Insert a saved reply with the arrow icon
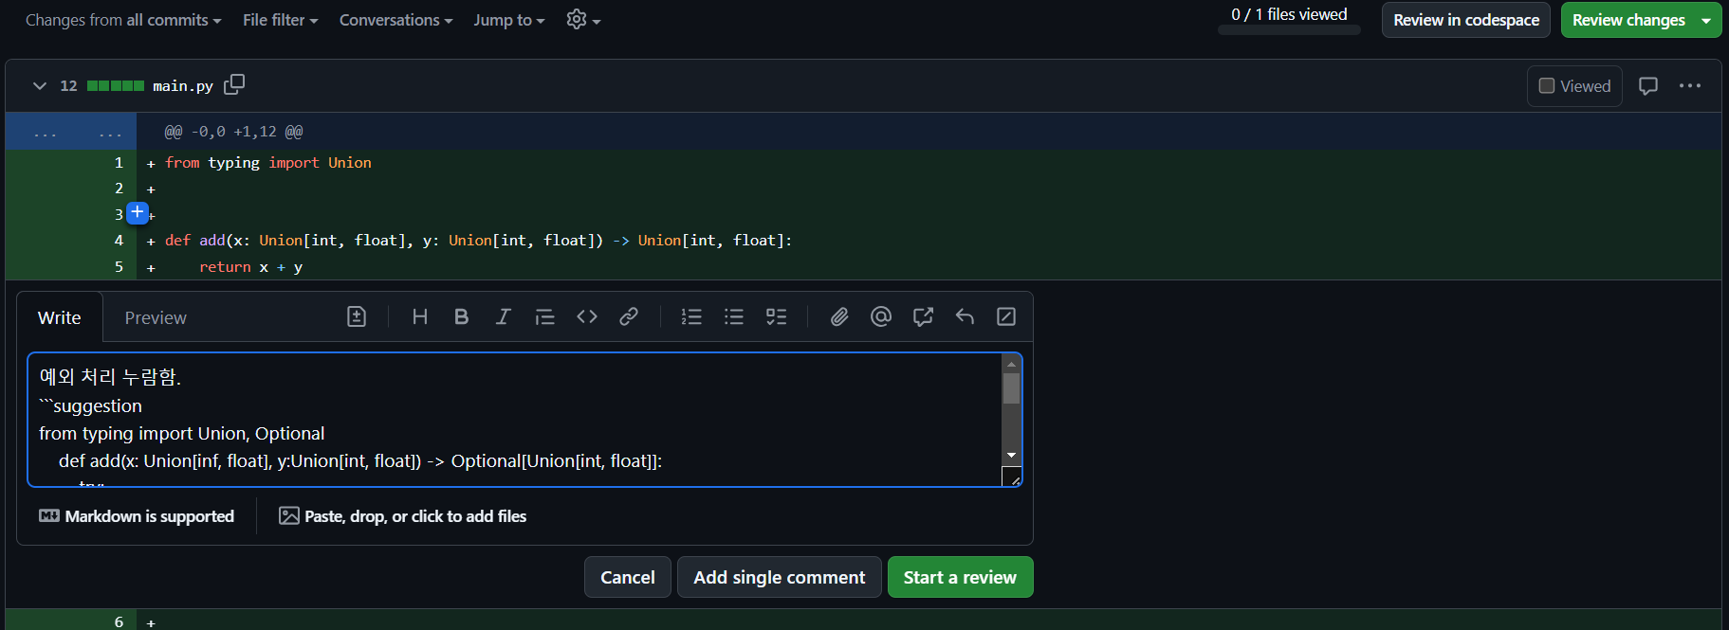The width and height of the screenshot is (1729, 630). [965, 316]
